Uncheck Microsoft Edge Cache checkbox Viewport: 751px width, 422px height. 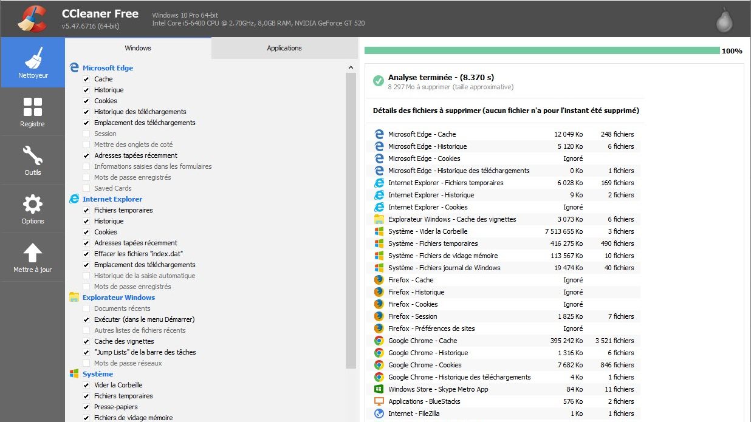(86, 79)
